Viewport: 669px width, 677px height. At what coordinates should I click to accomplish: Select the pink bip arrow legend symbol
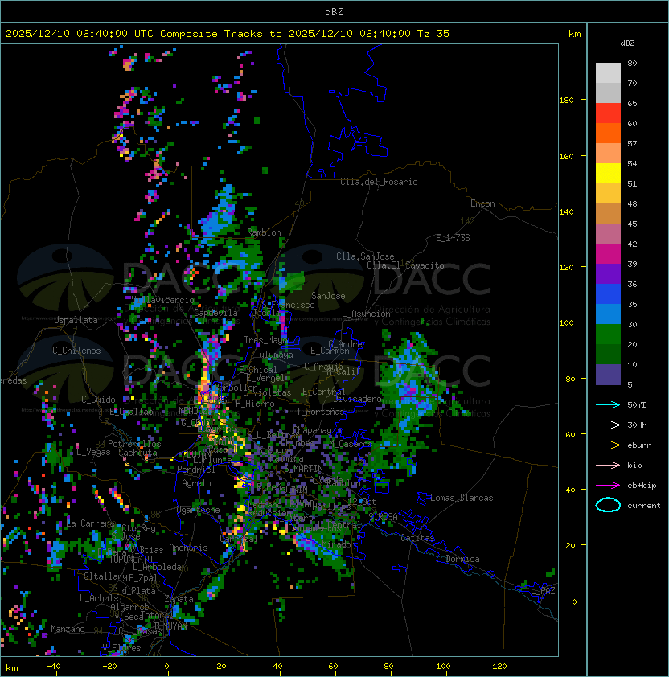click(x=608, y=465)
